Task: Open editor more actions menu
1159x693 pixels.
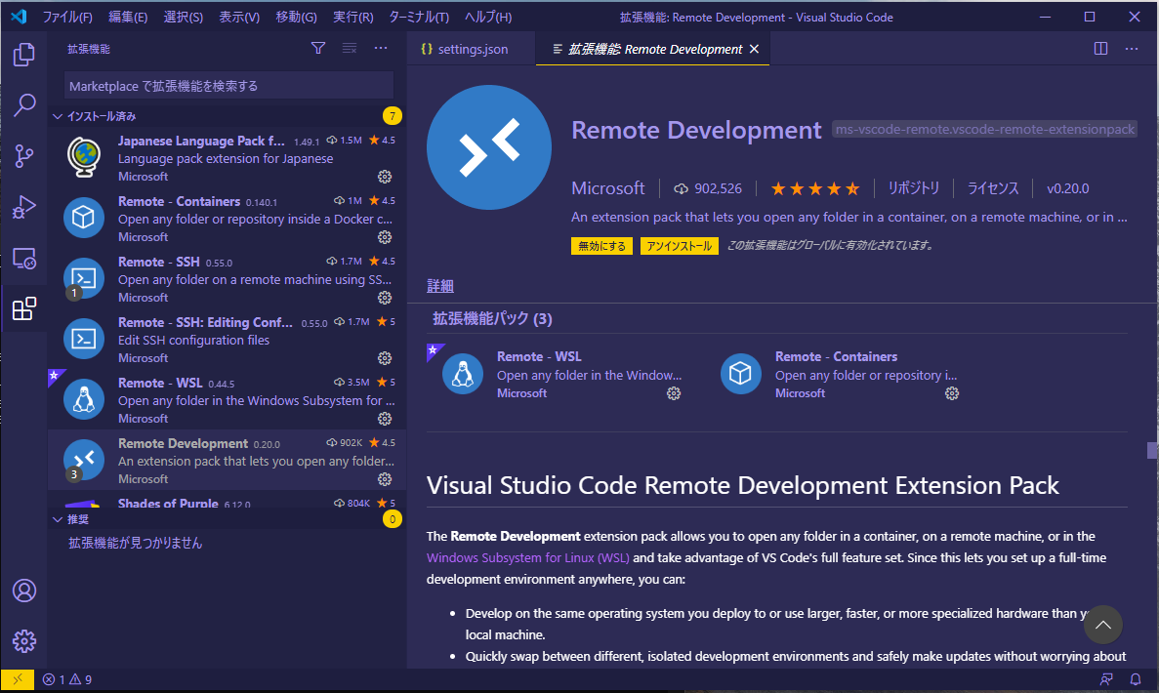Action: coord(1132,49)
